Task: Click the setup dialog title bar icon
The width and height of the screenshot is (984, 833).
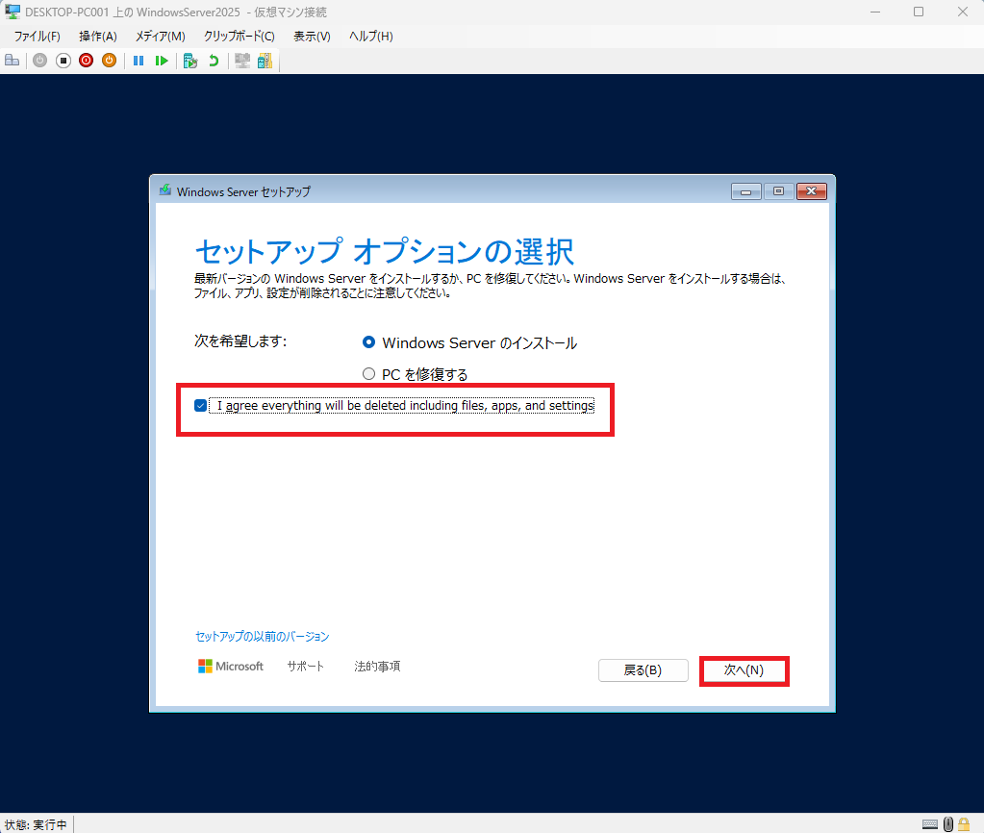Action: point(165,190)
